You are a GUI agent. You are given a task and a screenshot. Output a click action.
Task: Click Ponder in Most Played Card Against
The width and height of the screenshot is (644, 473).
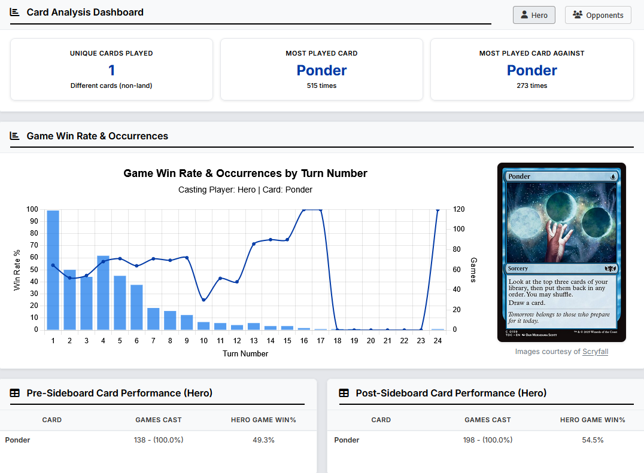[532, 71]
